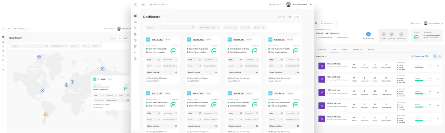Open Select Scope dropdown in center window
The width and height of the screenshot is (445, 133).
[x=159, y=4]
